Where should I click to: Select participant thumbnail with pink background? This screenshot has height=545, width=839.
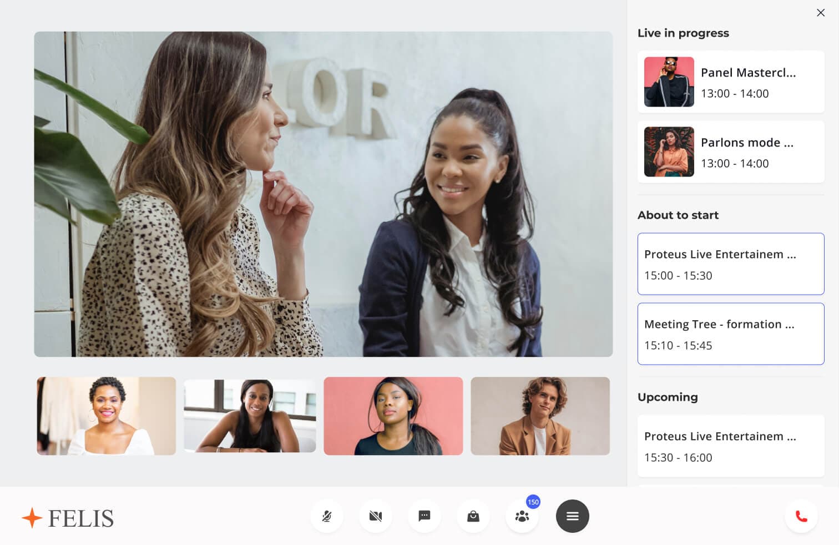point(393,416)
